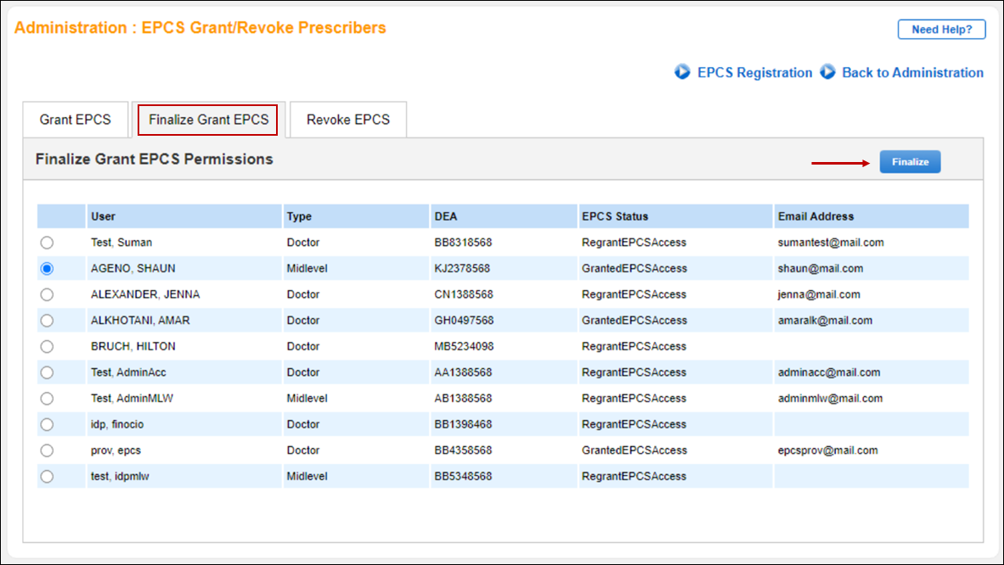The height and width of the screenshot is (565, 1004).
Task: Select the Test, AdminAcc radio button
Action: [47, 372]
